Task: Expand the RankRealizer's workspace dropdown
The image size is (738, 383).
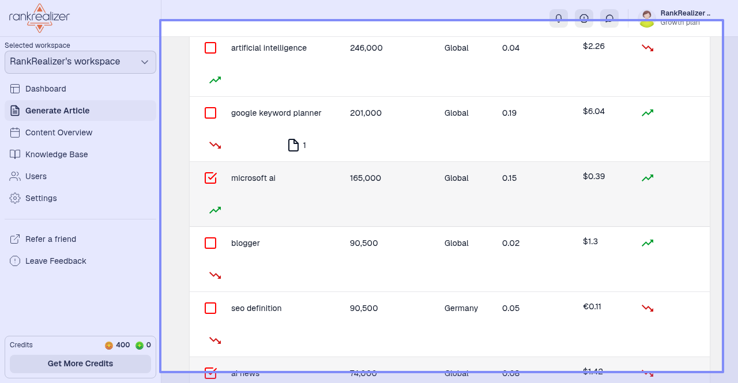Action: [x=80, y=62]
